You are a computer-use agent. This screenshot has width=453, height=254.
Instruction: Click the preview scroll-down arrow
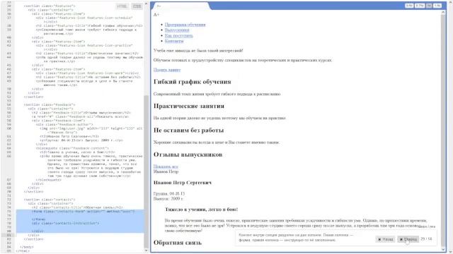click(x=443, y=249)
